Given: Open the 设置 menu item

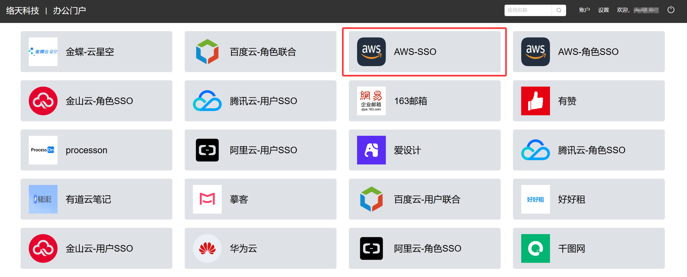Looking at the screenshot, I should pos(603,10).
